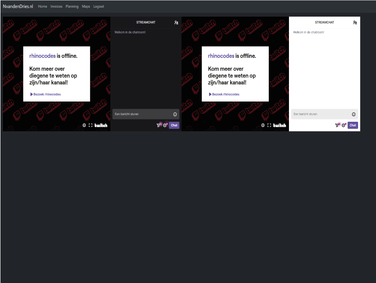The width and height of the screenshot is (376, 283).
Task: Click STREAMCHAT header in light chat
Action: [324, 22]
